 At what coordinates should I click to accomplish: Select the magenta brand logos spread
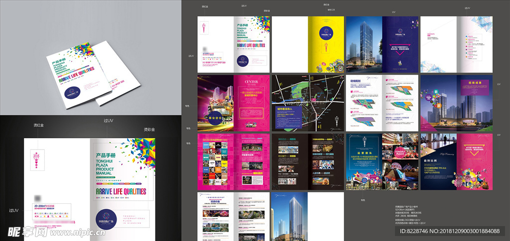point(234,161)
